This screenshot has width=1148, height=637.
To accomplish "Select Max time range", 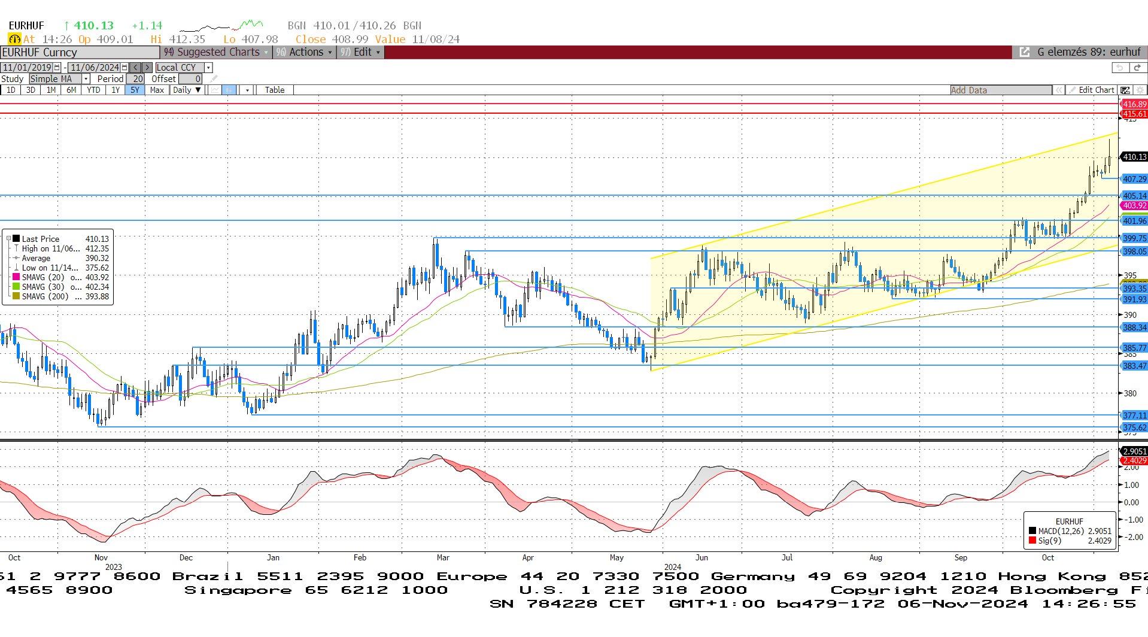I will [157, 90].
